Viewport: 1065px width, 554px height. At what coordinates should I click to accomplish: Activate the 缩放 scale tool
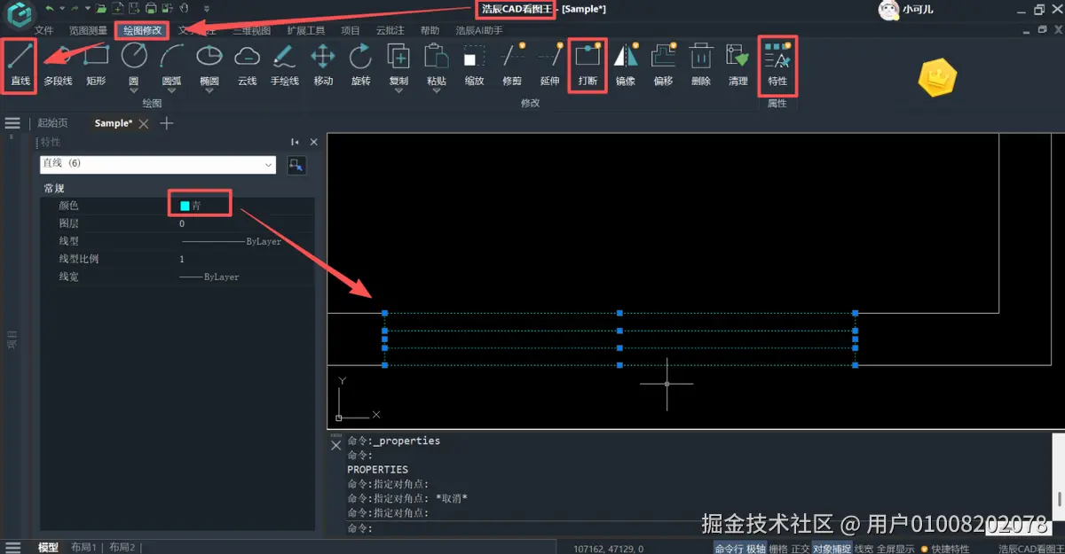point(474,64)
